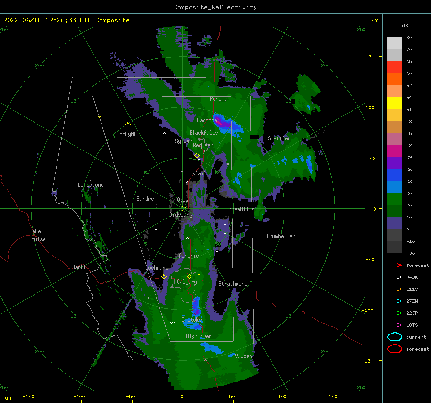
Task: Click the blue storm cell north of Okotoks
Action: pos(196,306)
